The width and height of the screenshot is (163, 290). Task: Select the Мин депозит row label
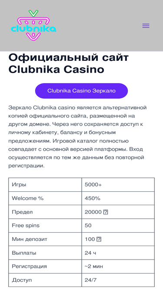[x=30, y=239]
